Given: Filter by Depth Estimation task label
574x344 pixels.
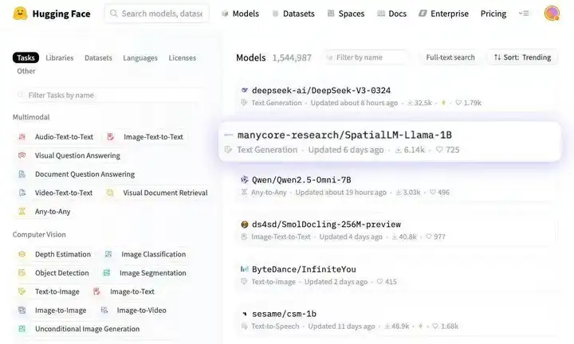Looking at the screenshot, I should 63,254.
